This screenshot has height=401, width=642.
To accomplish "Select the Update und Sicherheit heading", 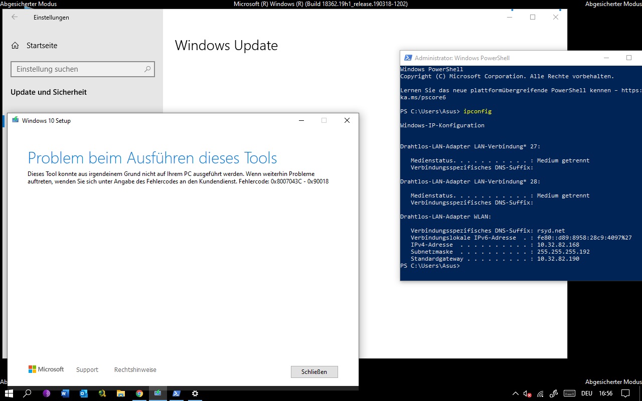I will click(49, 92).
